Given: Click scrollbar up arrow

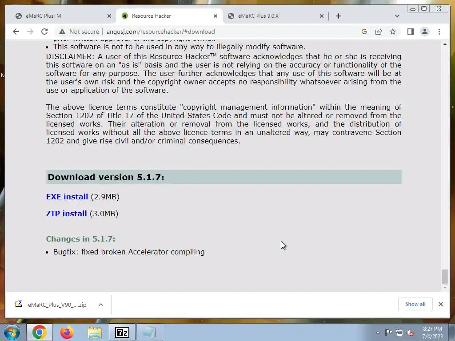Looking at the screenshot, I should pos(445,44).
